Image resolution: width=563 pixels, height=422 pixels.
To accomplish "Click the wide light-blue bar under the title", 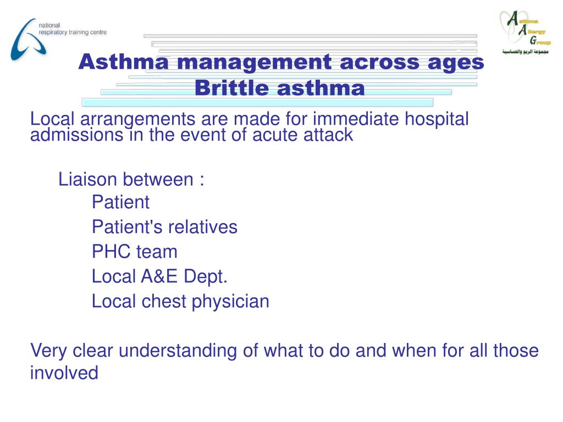I will pyautogui.click(x=257, y=103).
